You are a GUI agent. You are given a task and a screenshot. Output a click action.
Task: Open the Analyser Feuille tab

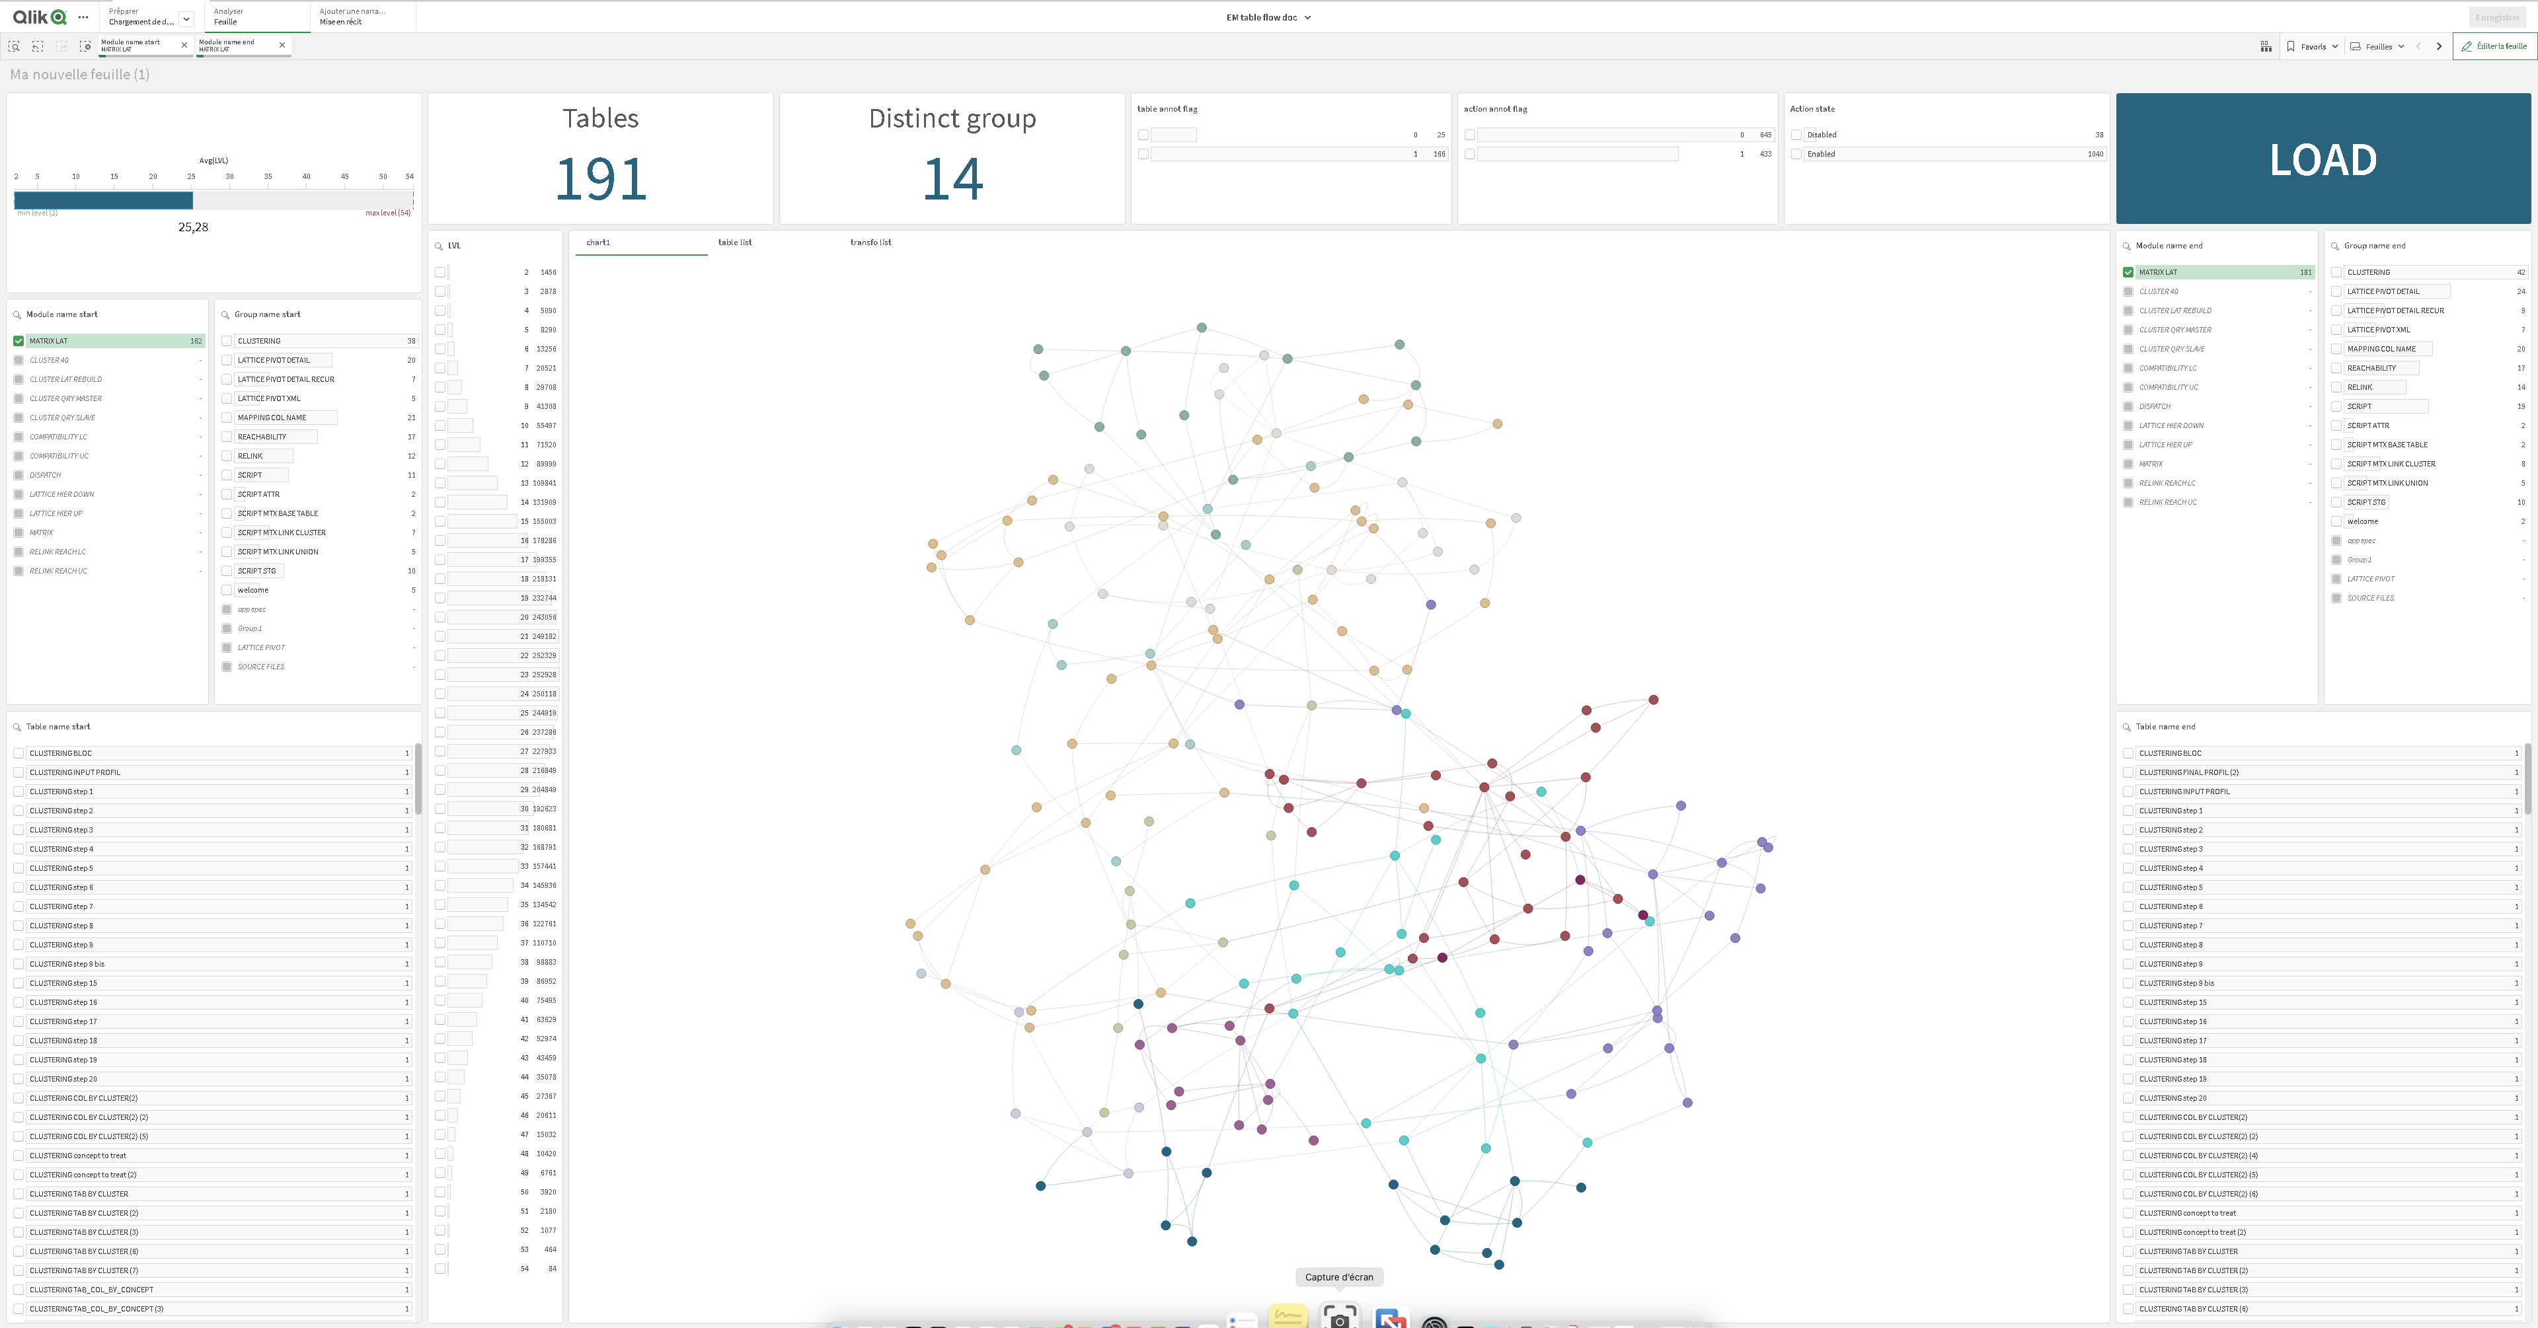point(258,17)
